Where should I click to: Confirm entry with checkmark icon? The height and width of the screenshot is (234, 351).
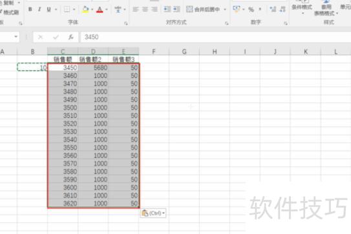coord(56,37)
